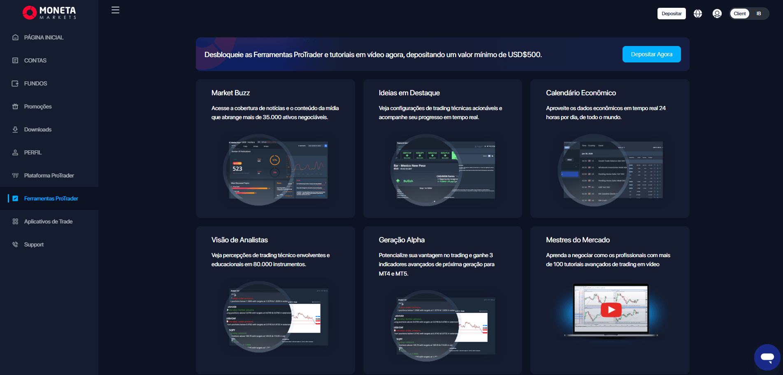Viewport: 783px width, 375px height.
Task: Click the chart icon beside Ferramentas ProTrader
Action: 15,198
